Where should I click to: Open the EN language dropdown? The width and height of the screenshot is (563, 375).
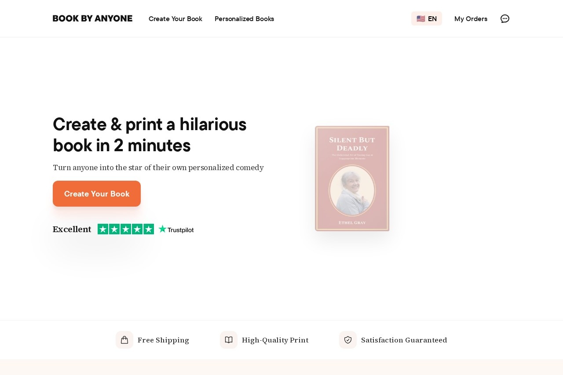[x=427, y=18]
